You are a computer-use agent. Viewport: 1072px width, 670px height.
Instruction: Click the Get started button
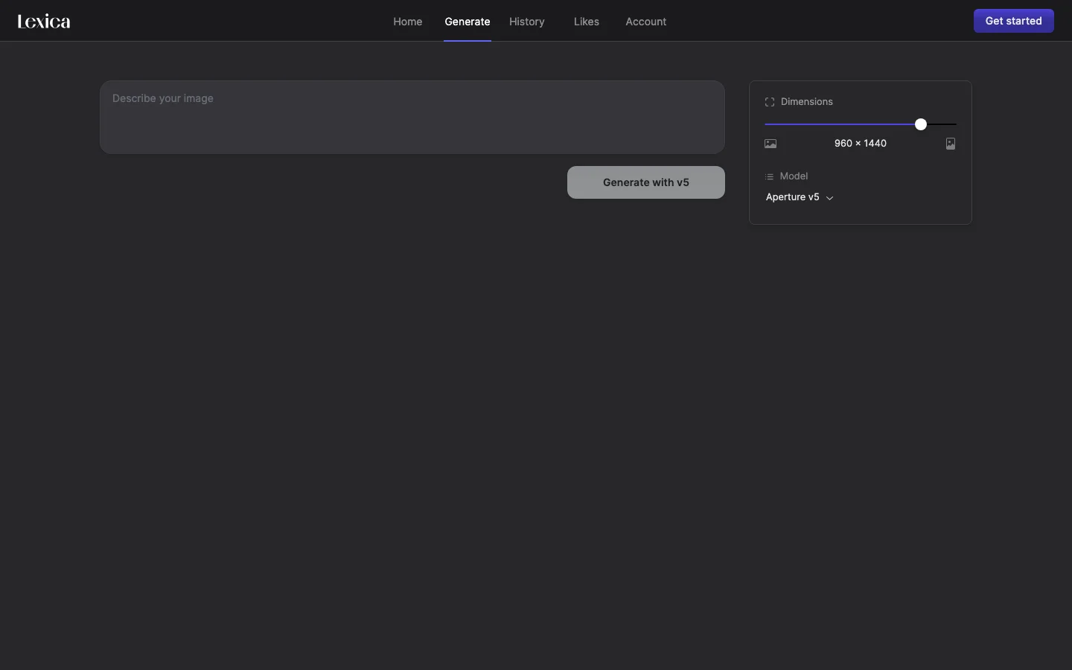[1014, 21]
